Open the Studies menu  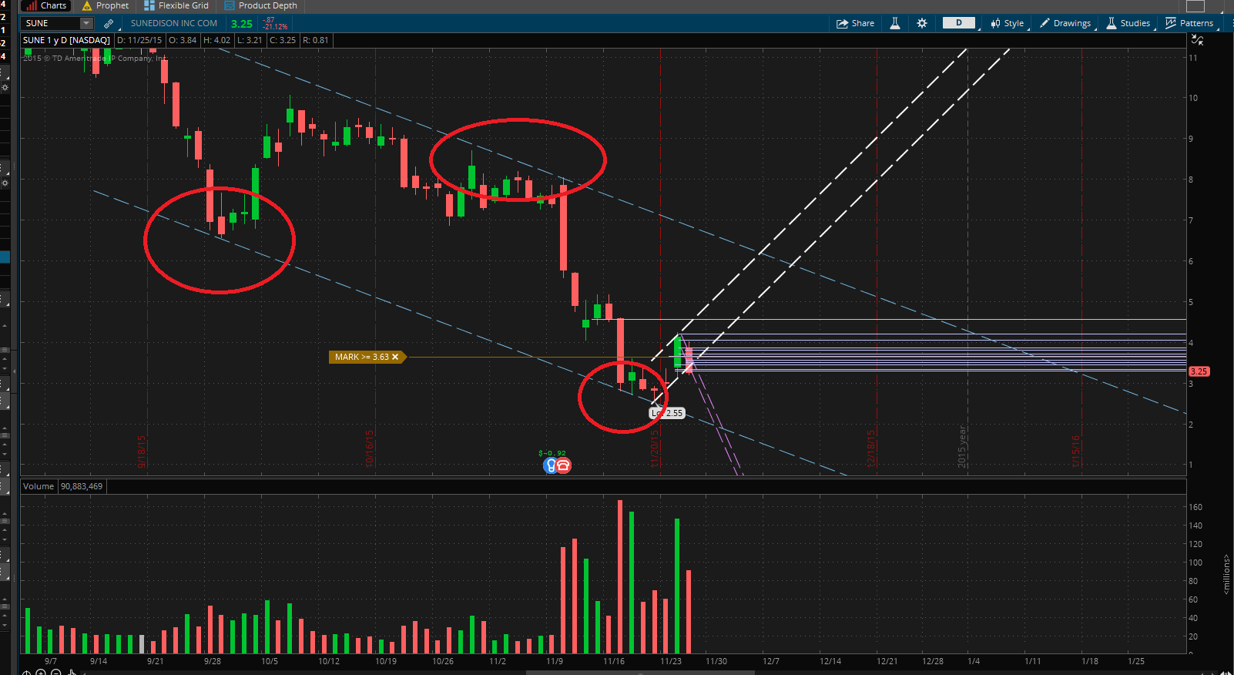coord(1128,23)
